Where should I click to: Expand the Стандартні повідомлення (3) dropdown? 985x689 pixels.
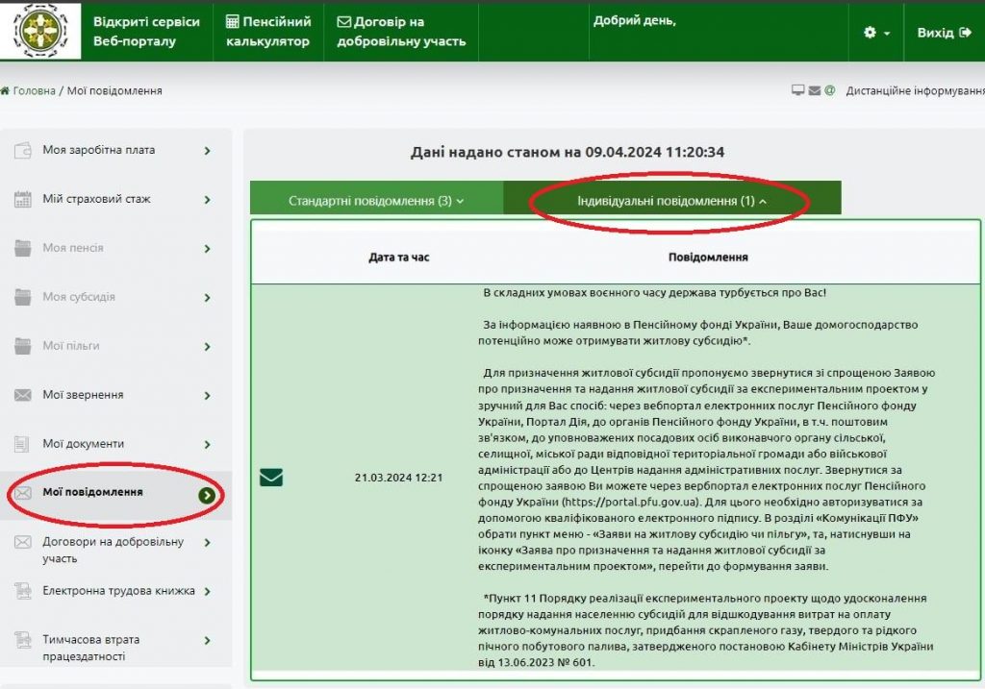point(375,198)
